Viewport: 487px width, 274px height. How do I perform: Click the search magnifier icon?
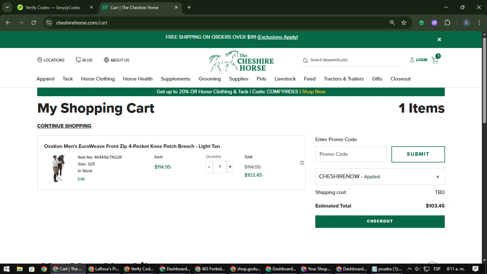click(x=305, y=60)
